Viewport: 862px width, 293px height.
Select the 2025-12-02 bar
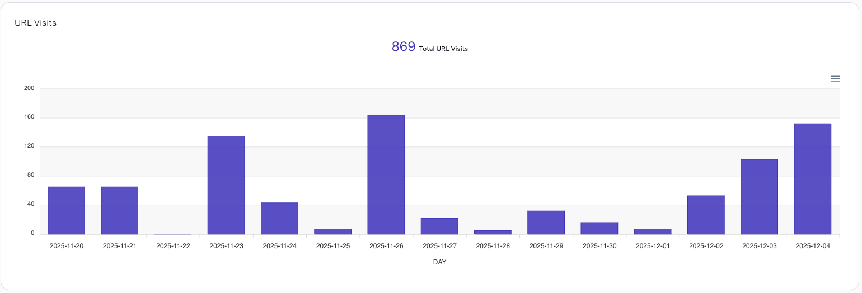coord(706,215)
